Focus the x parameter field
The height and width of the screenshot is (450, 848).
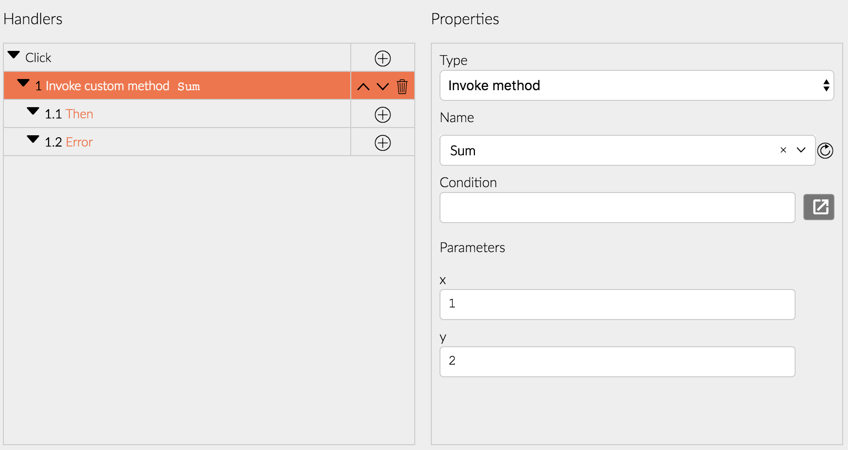coord(617,305)
